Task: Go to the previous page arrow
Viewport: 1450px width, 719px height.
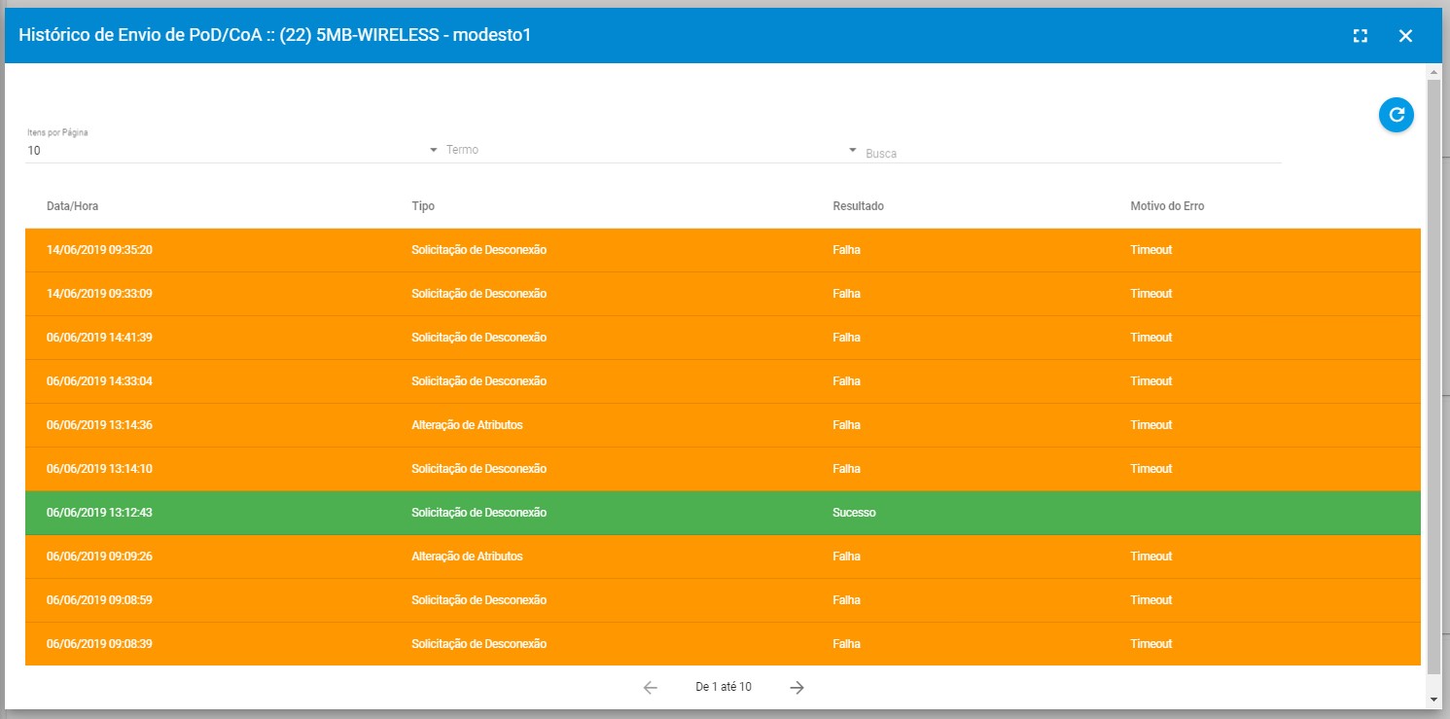Action: coord(651,687)
